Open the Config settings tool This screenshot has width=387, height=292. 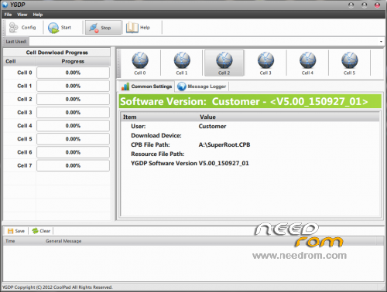pyautogui.click(x=22, y=28)
